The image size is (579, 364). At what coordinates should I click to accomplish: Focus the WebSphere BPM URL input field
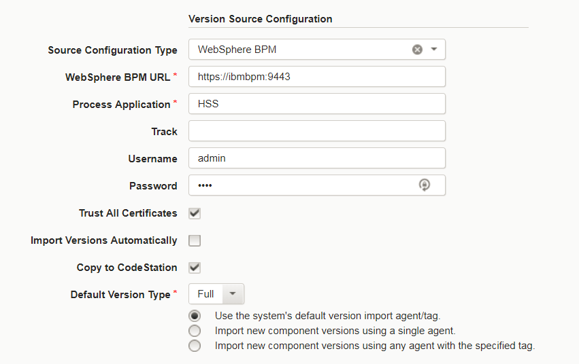[x=316, y=77]
